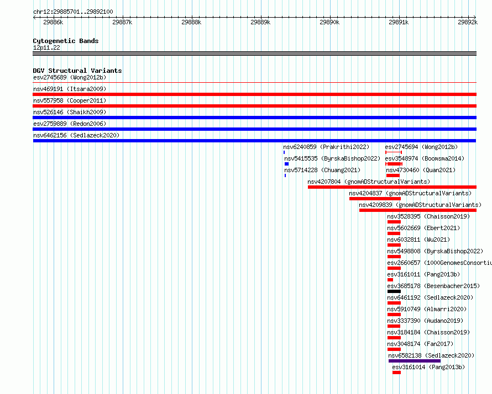
Task: Click the DGV Structural Variants track title
Action: (x=77, y=71)
